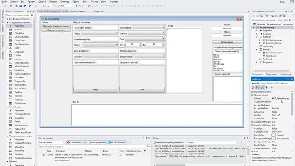Open the Сборка menu

tap(42, 2)
